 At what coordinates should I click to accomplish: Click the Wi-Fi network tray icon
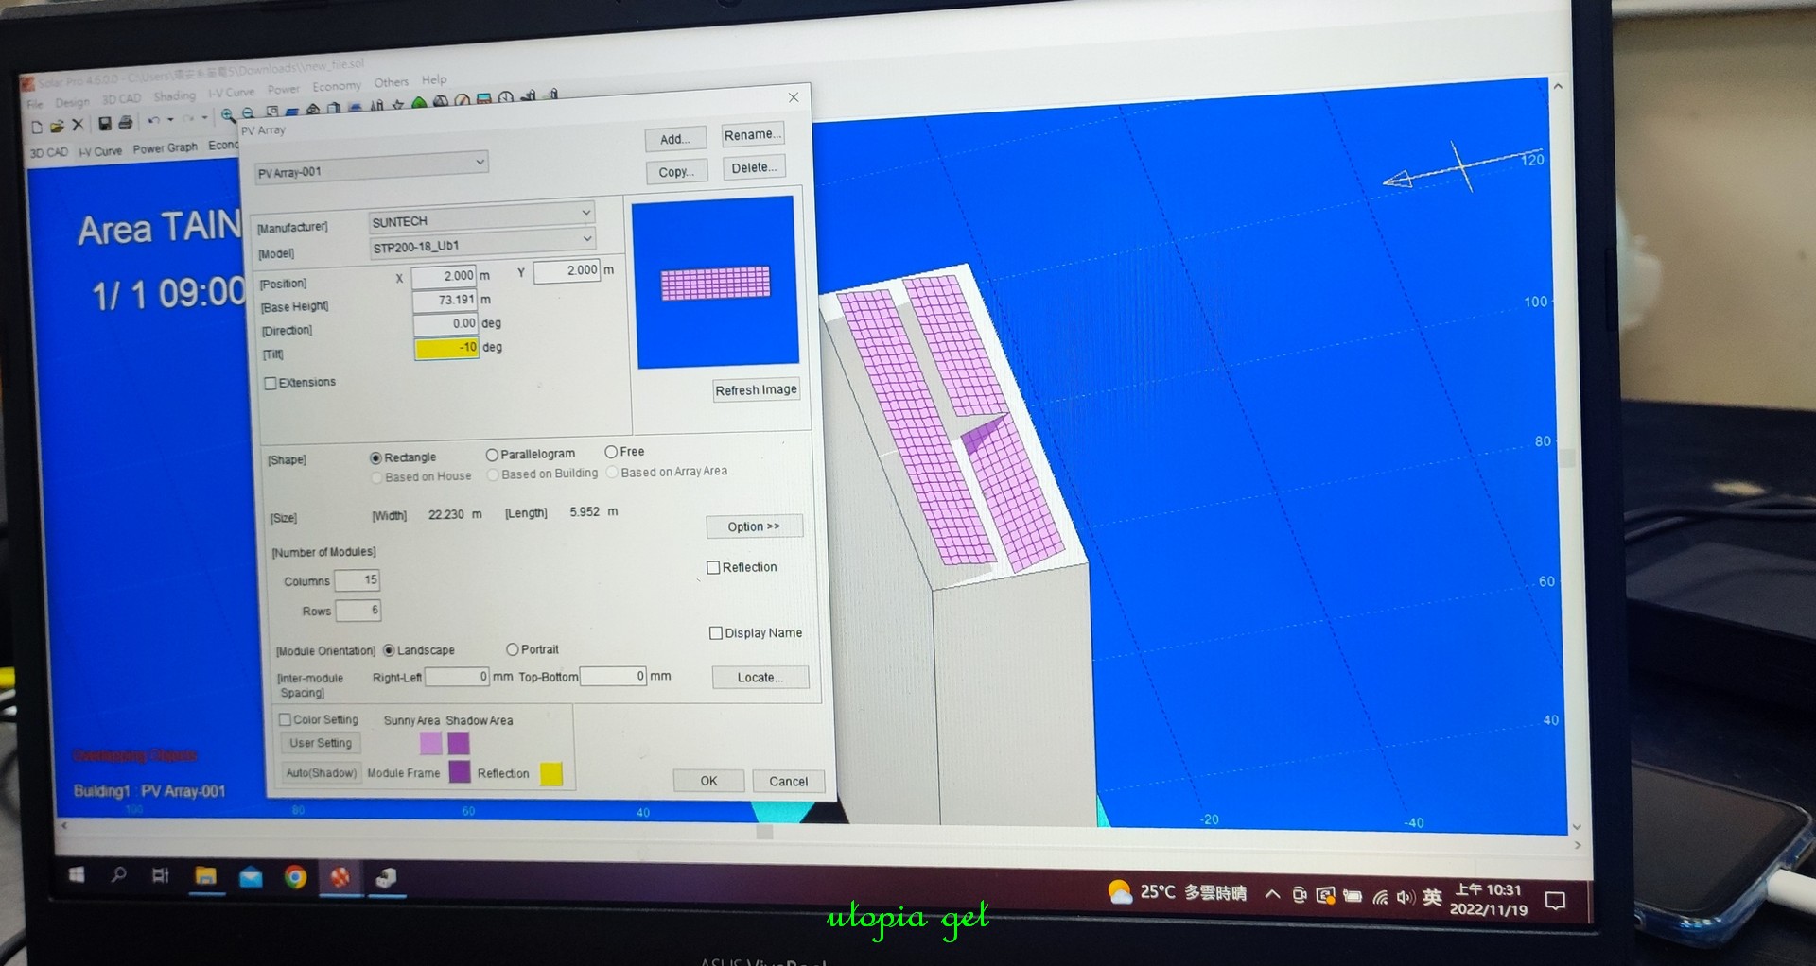tap(1380, 897)
